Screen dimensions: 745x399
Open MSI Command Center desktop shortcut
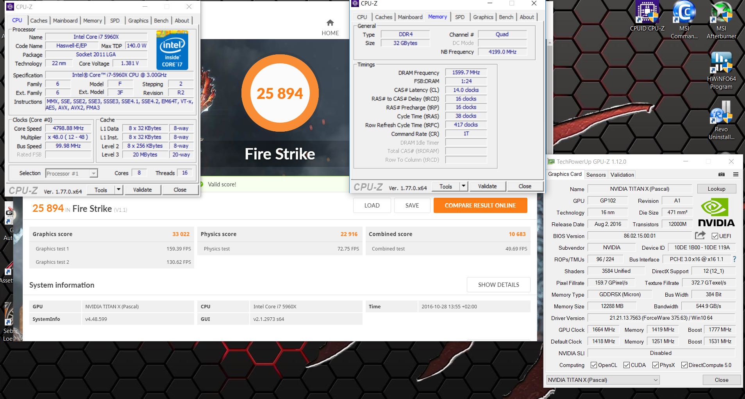(x=684, y=20)
